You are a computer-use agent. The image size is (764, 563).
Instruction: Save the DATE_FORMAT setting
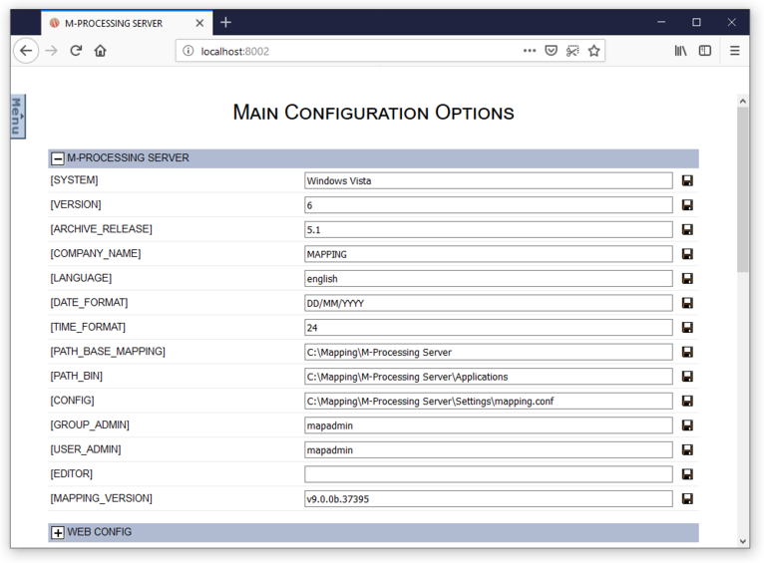pos(687,303)
